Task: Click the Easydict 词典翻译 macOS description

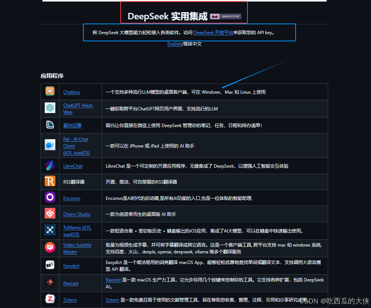Action: (213, 266)
